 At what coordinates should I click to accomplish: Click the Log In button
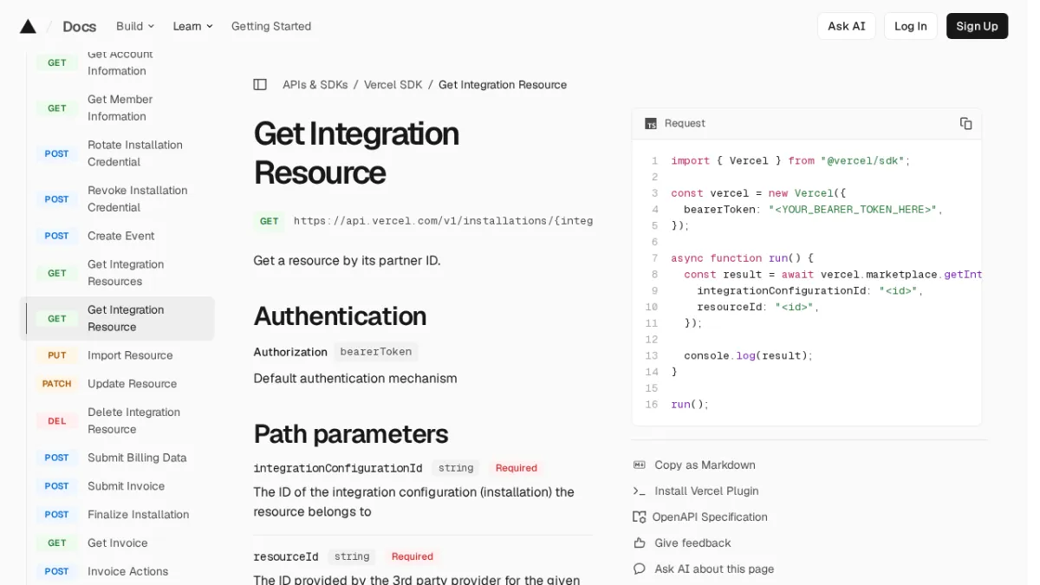click(911, 26)
